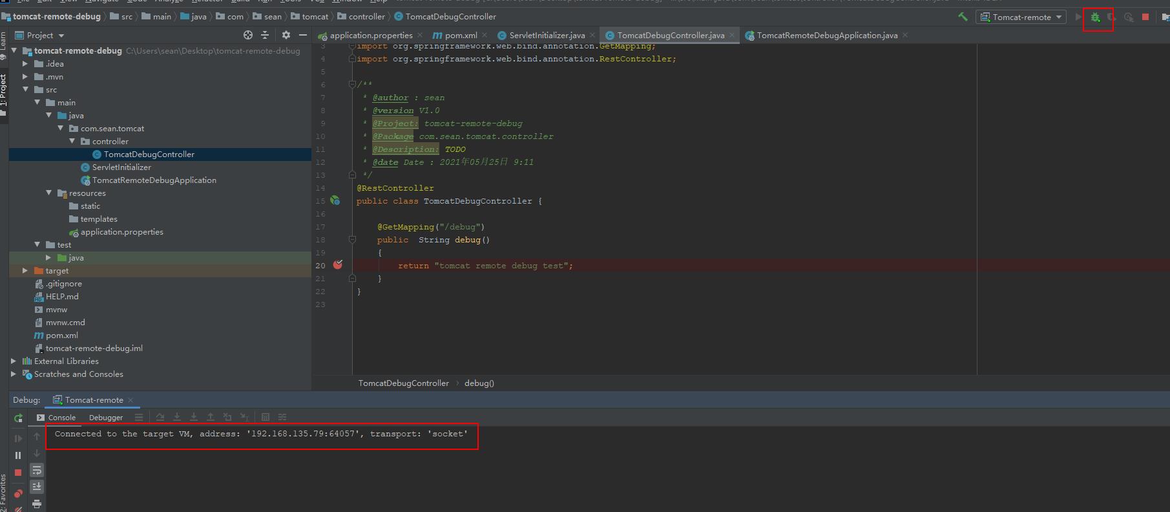Screen dimensions: 1170x512
Task: Click the green Build hammer icon
Action: [963, 17]
